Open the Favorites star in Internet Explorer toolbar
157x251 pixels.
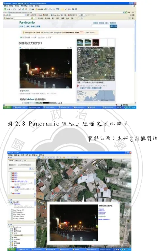click(x=36, y=9)
